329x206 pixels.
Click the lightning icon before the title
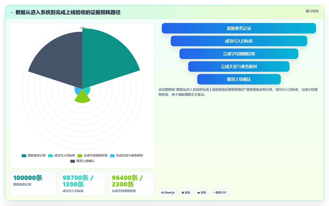12,12
